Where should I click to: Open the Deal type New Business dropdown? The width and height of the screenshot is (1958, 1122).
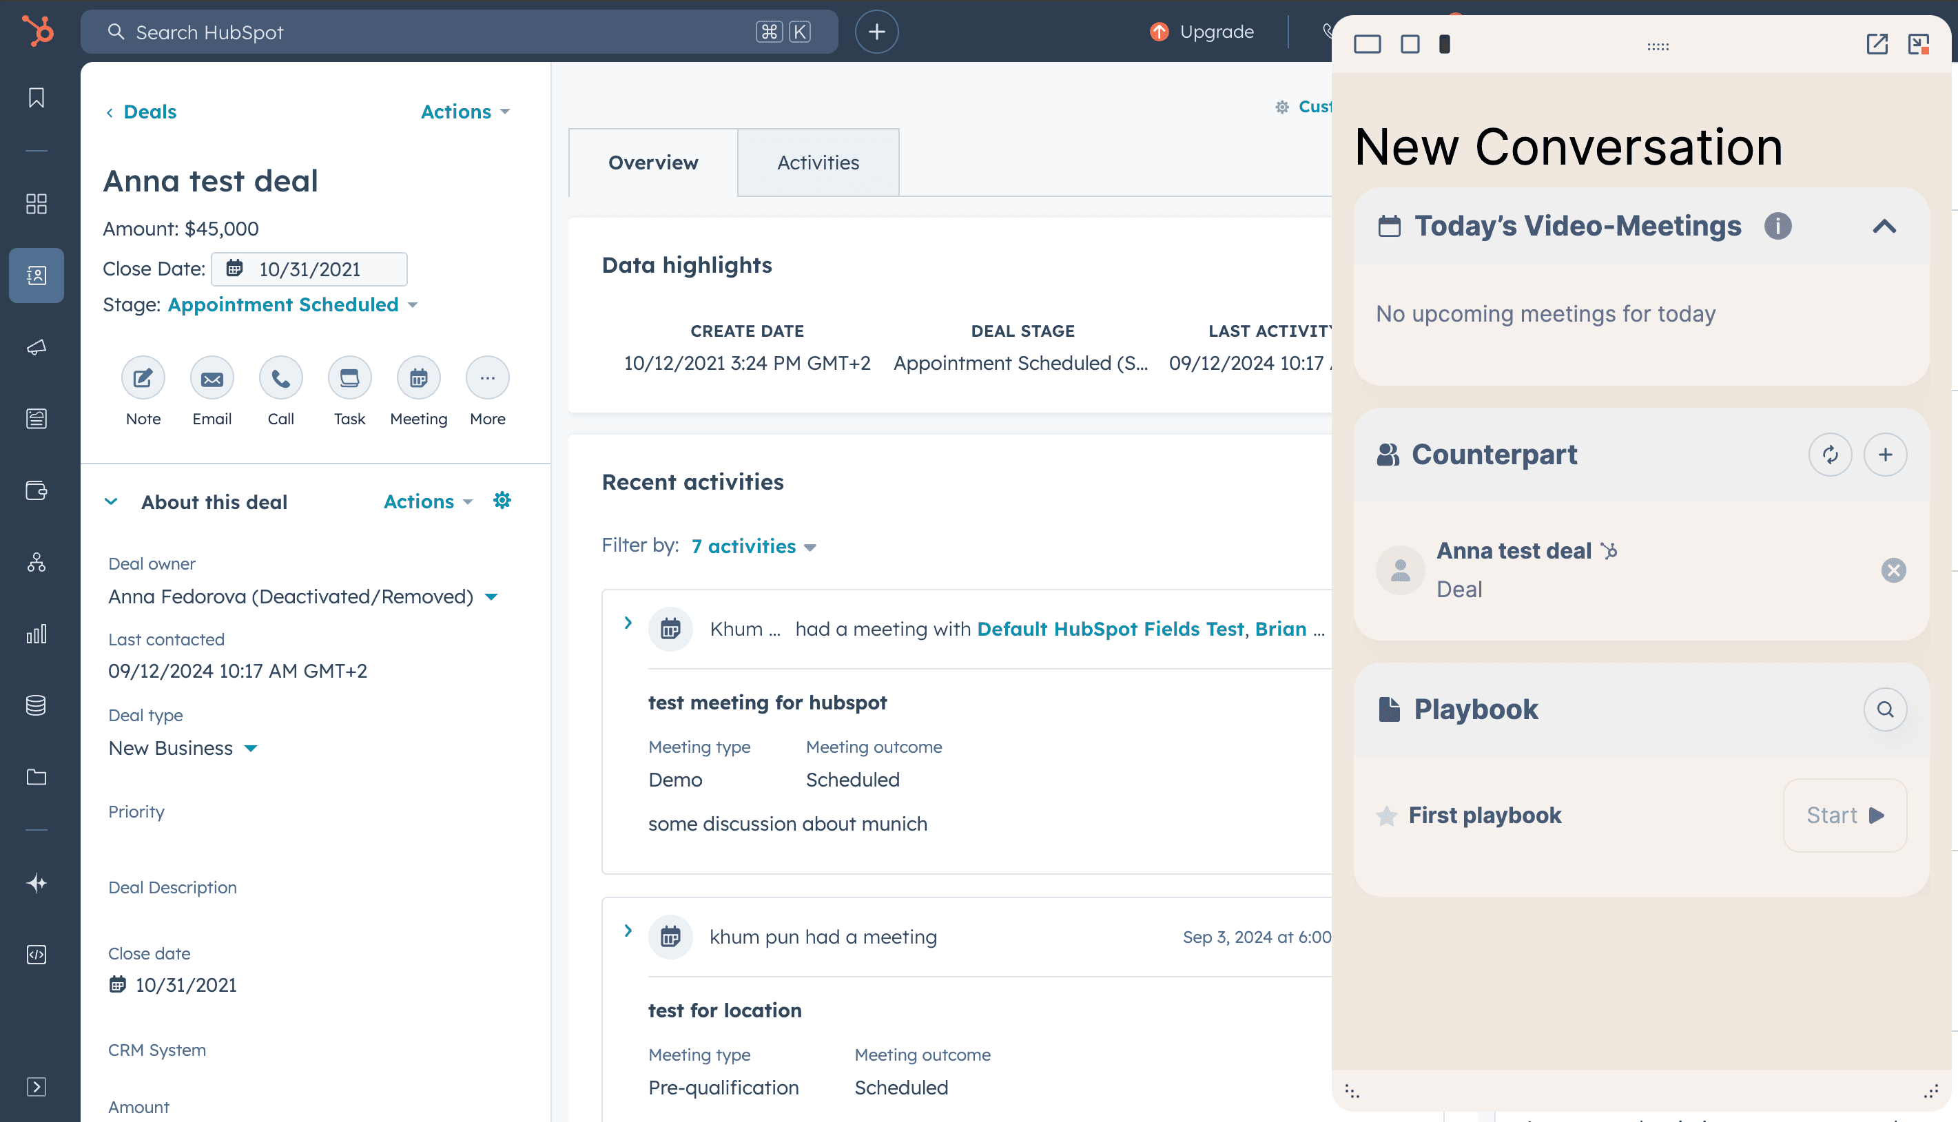point(183,748)
